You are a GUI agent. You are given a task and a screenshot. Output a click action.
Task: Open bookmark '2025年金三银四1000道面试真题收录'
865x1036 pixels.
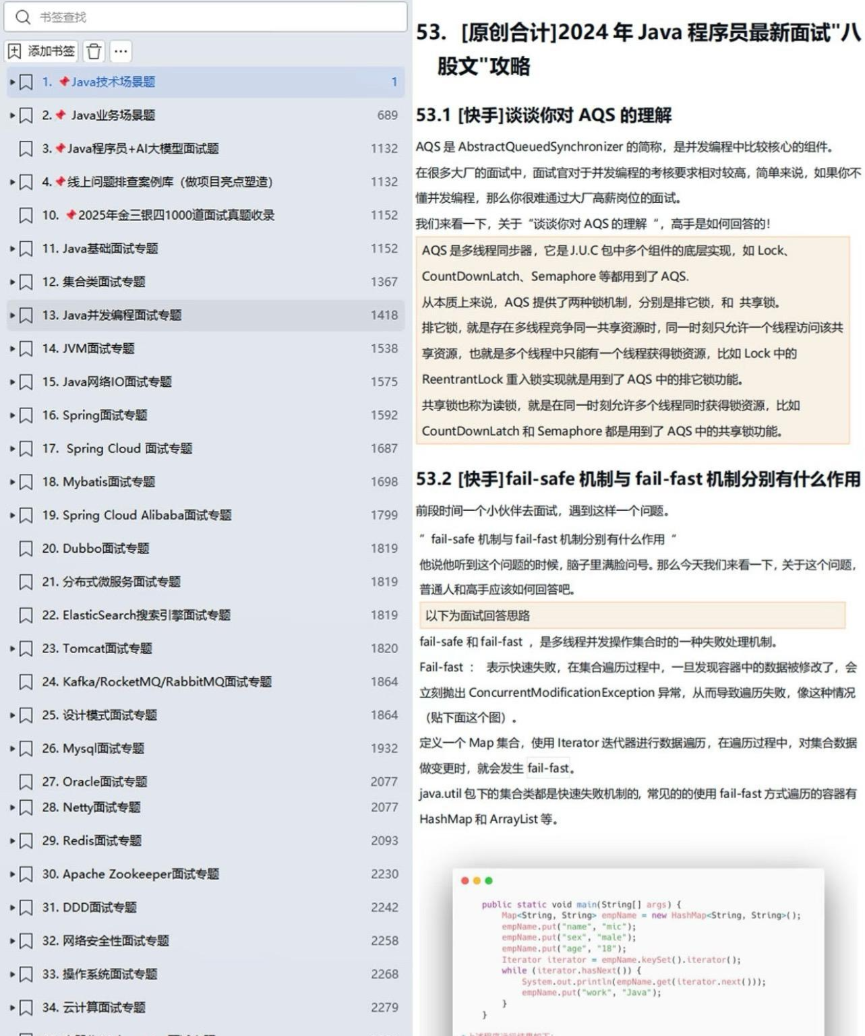click(169, 215)
